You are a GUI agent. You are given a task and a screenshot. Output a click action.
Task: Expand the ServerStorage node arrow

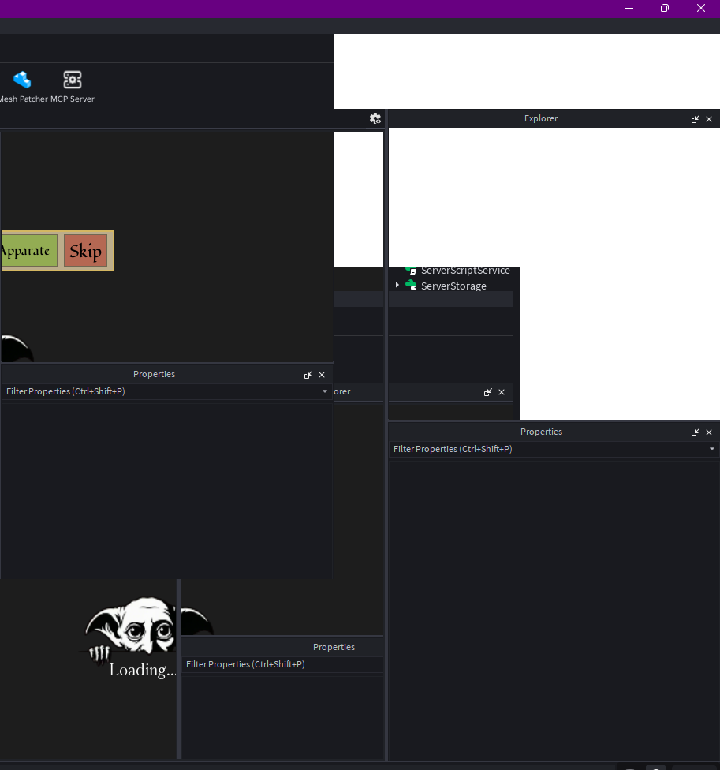point(397,285)
